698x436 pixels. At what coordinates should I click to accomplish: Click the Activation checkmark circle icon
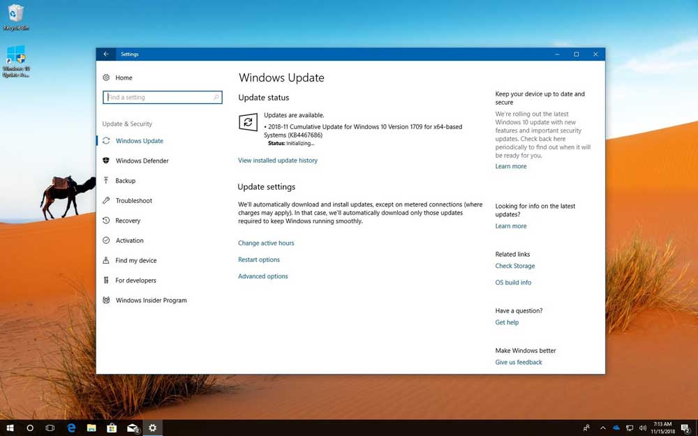coord(106,240)
